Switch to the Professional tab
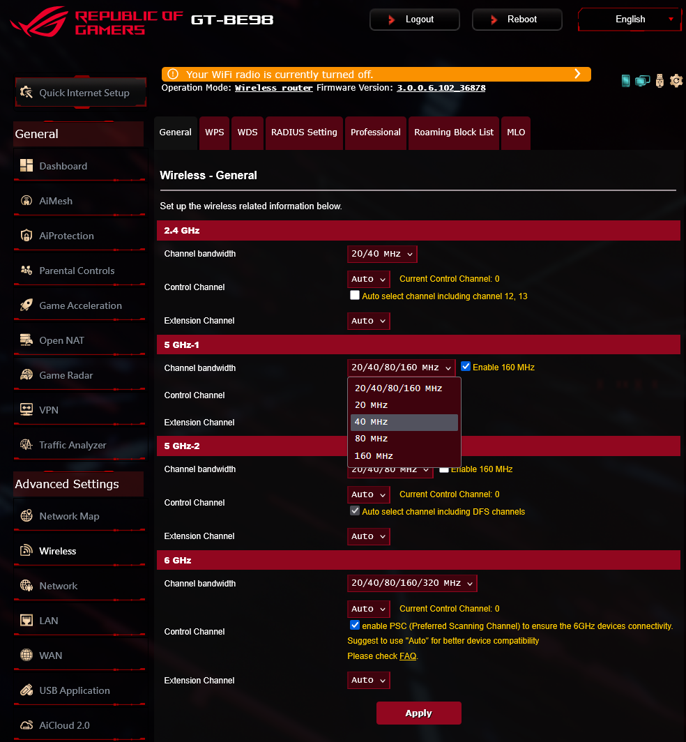Screen dimensions: 686x742 pyautogui.click(x=375, y=132)
